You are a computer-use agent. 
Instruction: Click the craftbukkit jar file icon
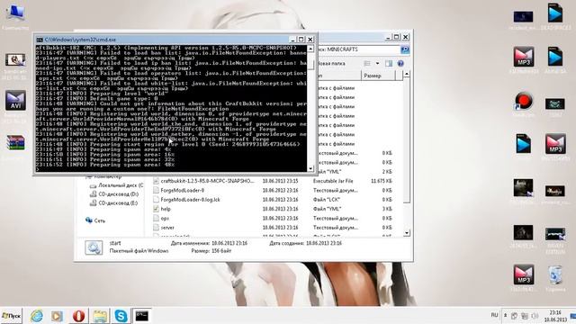coord(156,181)
